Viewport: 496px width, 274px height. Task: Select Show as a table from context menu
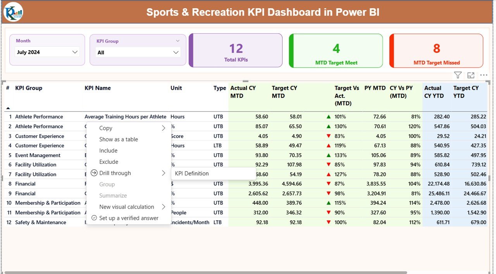coord(118,139)
